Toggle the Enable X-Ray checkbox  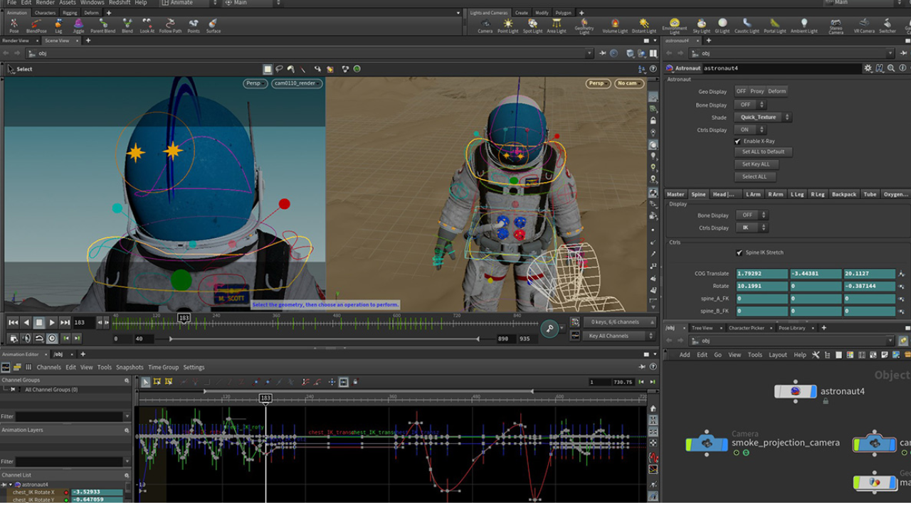tap(738, 142)
